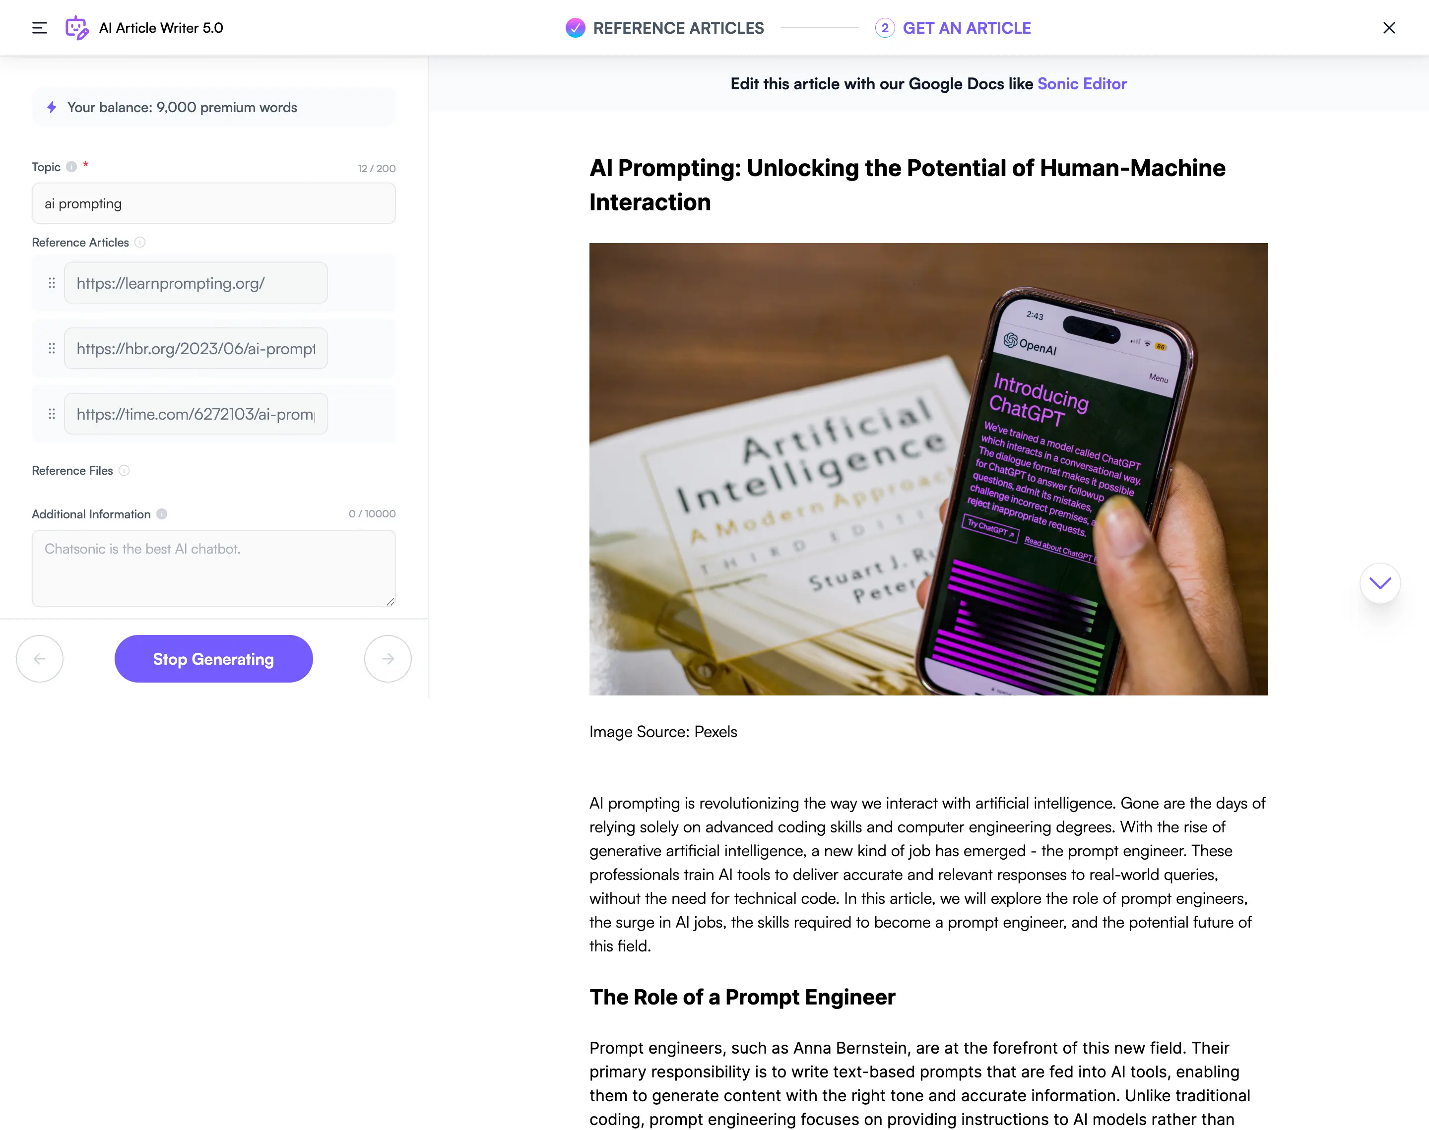Grab the drag handle beside hbr.org URL
1429x1130 pixels.
[52, 349]
